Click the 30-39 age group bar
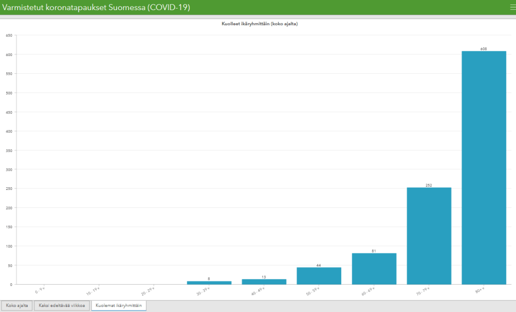This screenshot has width=516, height=312. pyautogui.click(x=209, y=283)
